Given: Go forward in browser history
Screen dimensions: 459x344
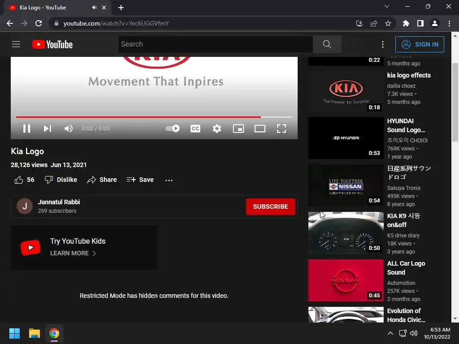Looking at the screenshot, I should click(x=24, y=23).
